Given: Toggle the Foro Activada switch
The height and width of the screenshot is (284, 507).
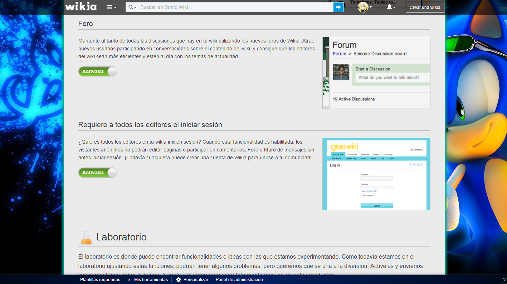Looking at the screenshot, I should point(98,71).
